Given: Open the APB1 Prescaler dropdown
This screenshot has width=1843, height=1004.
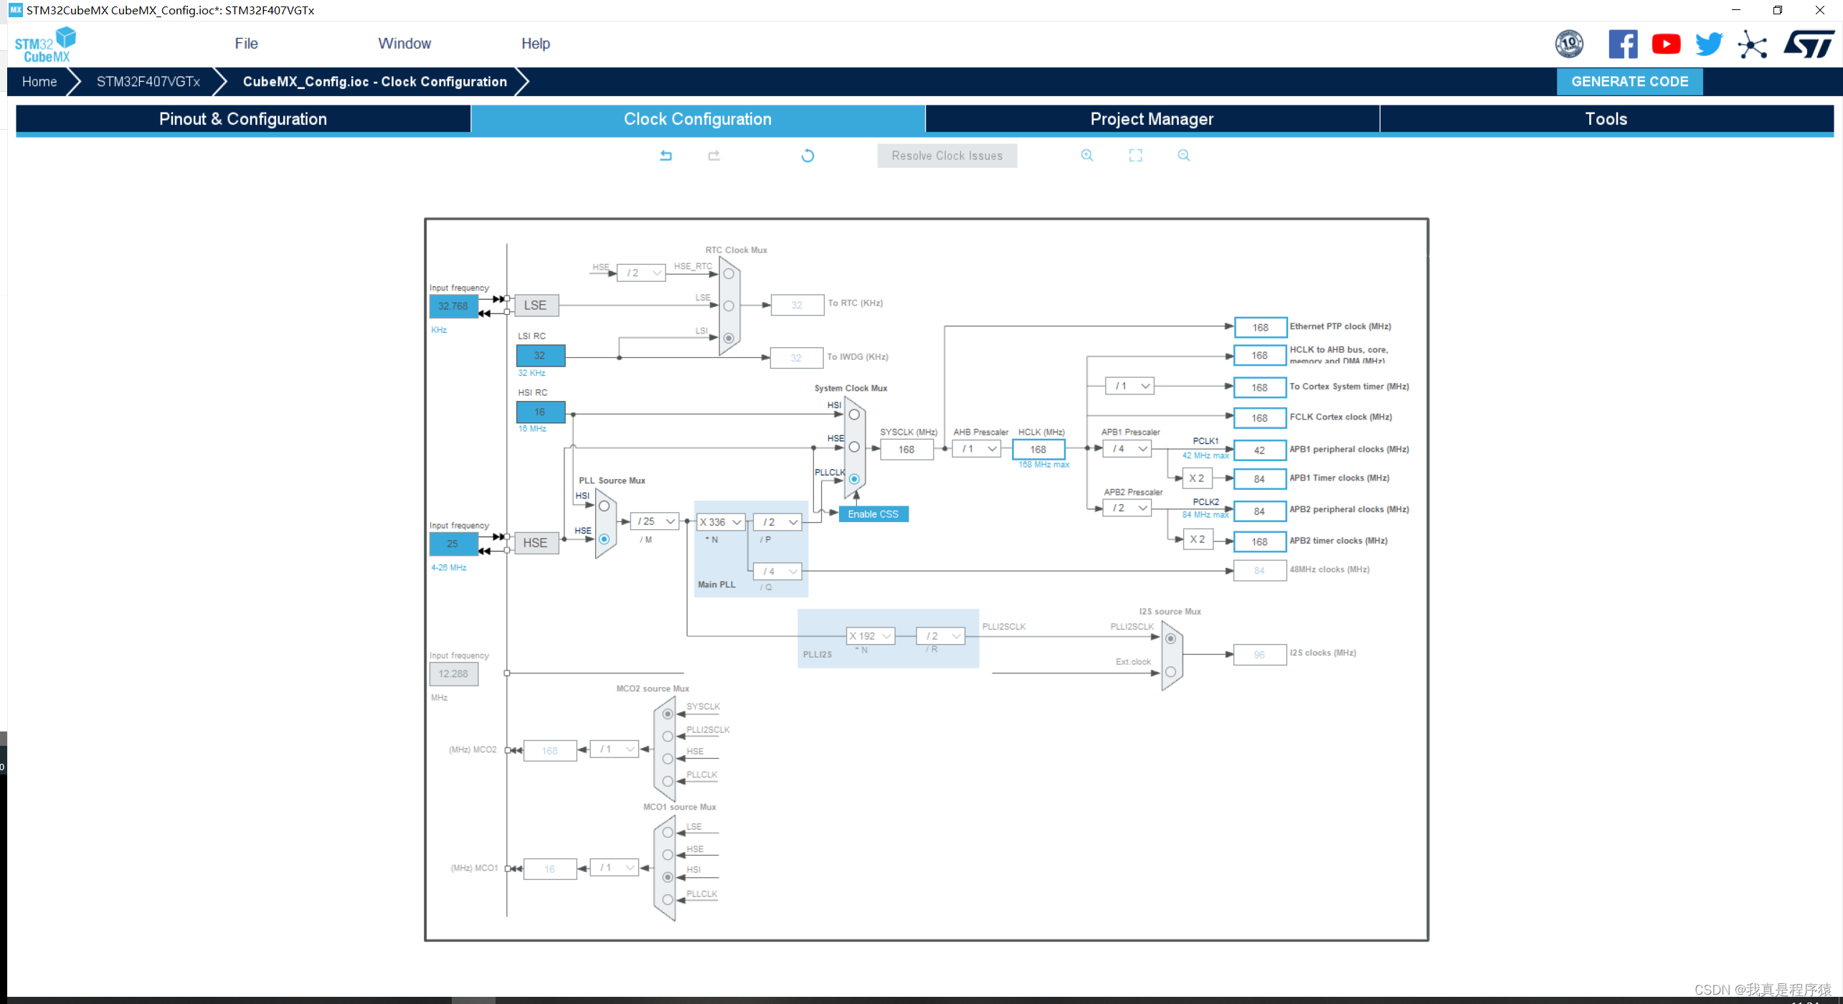Looking at the screenshot, I should tap(1127, 449).
